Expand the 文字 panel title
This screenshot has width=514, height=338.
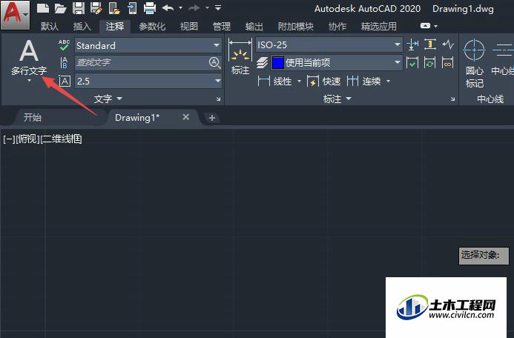point(108,99)
